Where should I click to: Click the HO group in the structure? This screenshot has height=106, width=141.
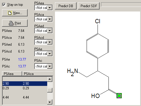[x=96, y=96]
